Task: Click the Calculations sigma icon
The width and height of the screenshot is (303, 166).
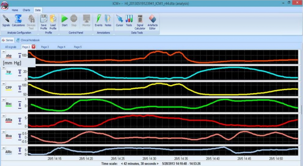Action: (x=18, y=21)
